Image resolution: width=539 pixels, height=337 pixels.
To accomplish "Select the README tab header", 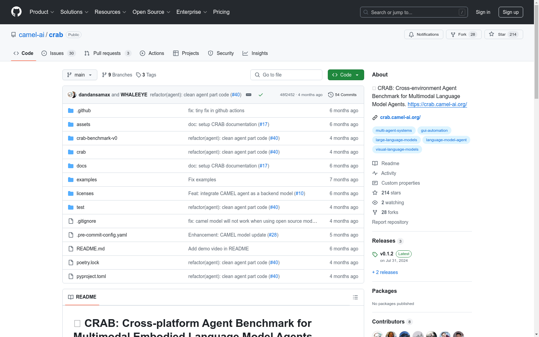I will coord(82,297).
